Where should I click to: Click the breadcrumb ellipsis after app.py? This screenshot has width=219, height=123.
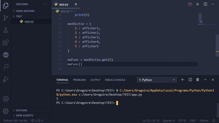click(x=75, y=11)
